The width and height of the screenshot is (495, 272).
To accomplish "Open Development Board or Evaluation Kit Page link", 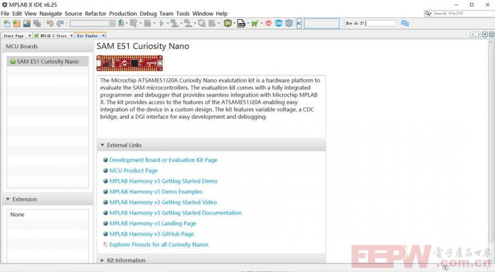I will pyautogui.click(x=163, y=160).
